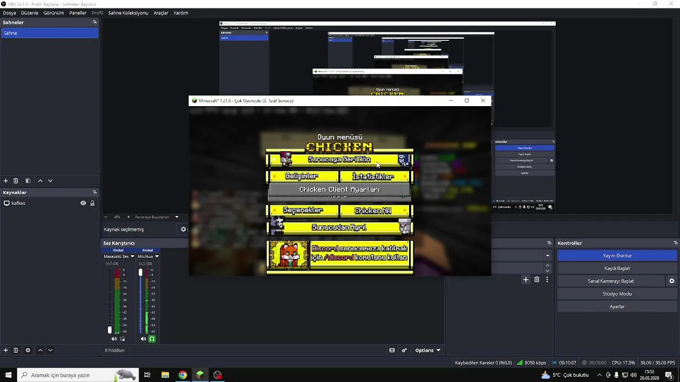The width and height of the screenshot is (680, 382).
Task: Open scene filters icon in Sahneler panel
Action: 28,181
